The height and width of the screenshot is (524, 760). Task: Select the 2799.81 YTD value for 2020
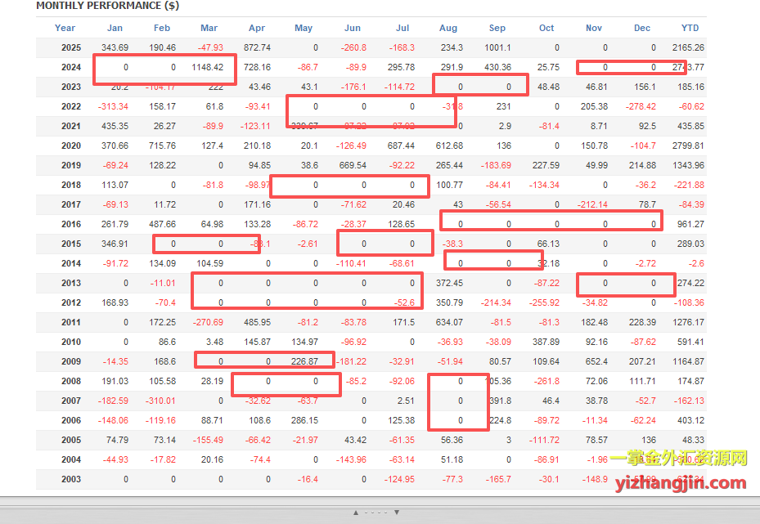tap(686, 146)
